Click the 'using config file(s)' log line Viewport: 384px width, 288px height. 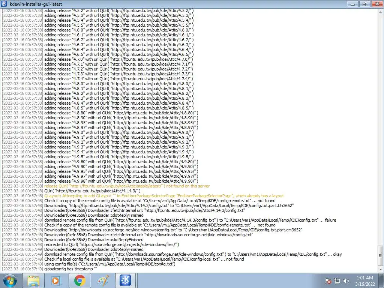click(x=88, y=264)
